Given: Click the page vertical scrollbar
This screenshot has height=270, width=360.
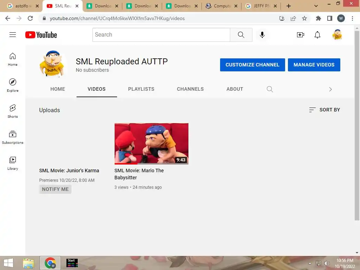Looking at the screenshot, I should tap(357, 126).
